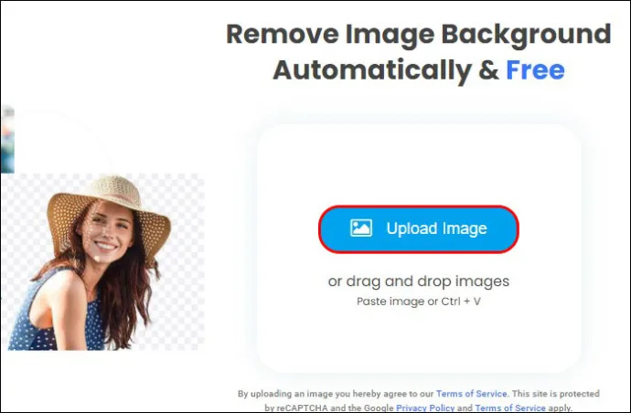631x413 pixels.
Task: Click the "or drag and drop images" text
Action: tap(419, 281)
